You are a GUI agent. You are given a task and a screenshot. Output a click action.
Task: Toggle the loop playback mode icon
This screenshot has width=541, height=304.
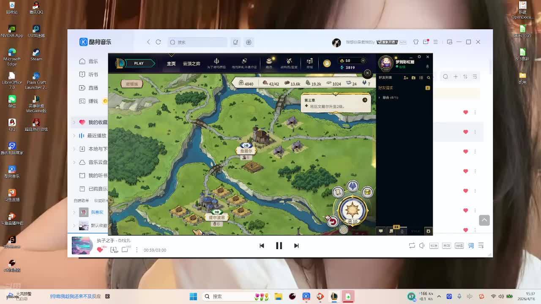(412, 246)
